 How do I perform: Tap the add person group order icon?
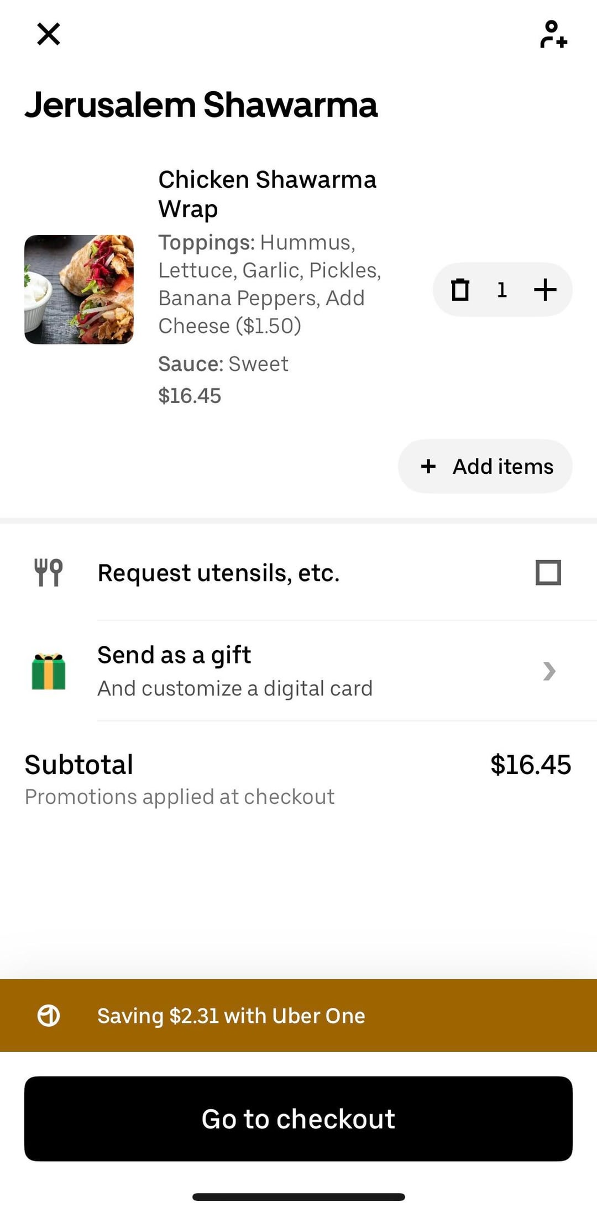(553, 34)
